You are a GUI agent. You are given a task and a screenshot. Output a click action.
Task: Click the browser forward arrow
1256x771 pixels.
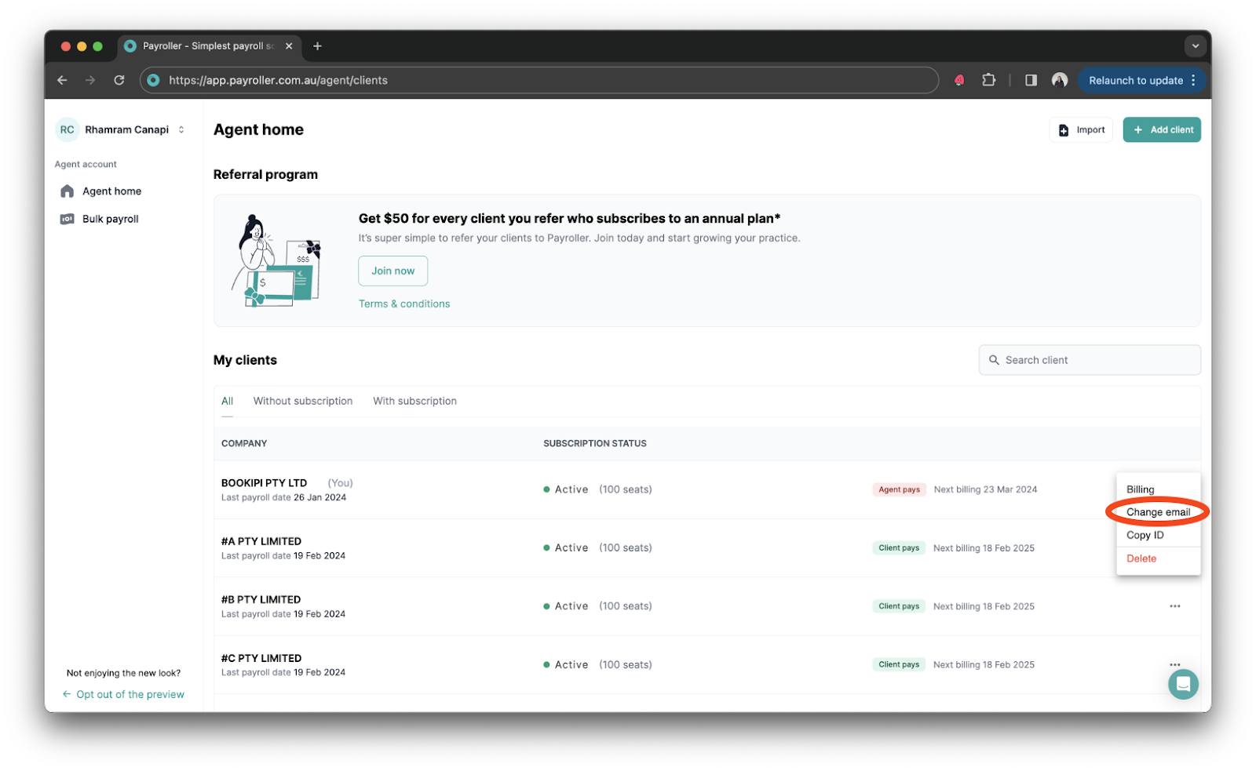(90, 80)
